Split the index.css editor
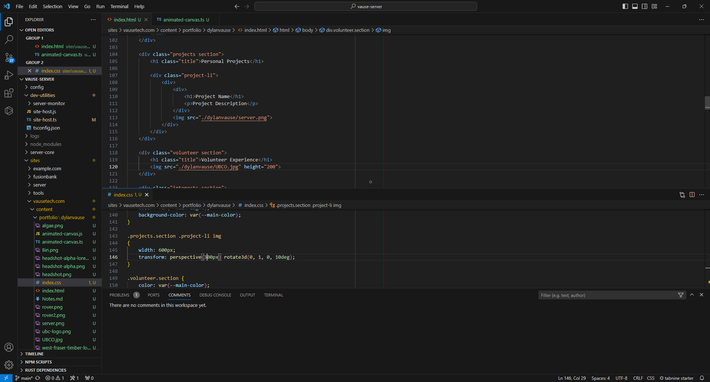Screen dimensions: 710x382 click(692, 195)
